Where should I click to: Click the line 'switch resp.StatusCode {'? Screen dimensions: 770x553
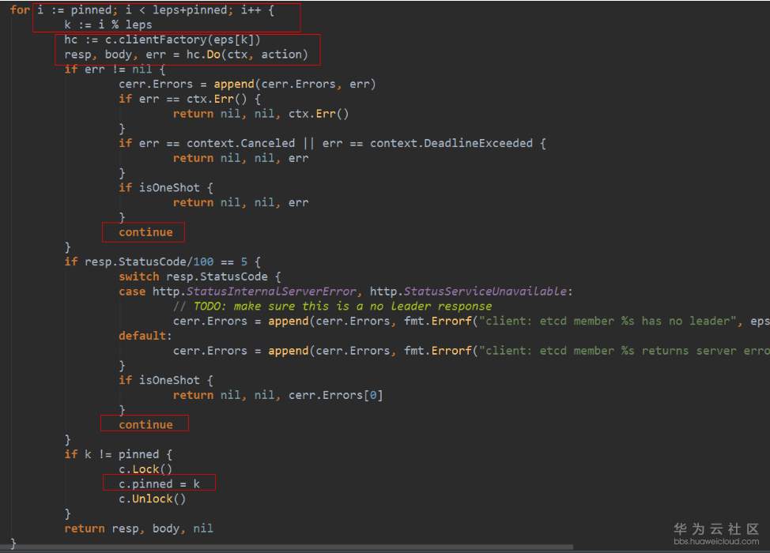(x=200, y=276)
